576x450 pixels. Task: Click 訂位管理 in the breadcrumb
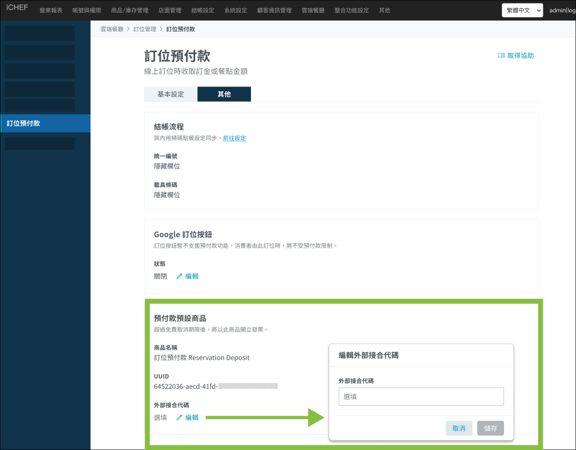(145, 29)
